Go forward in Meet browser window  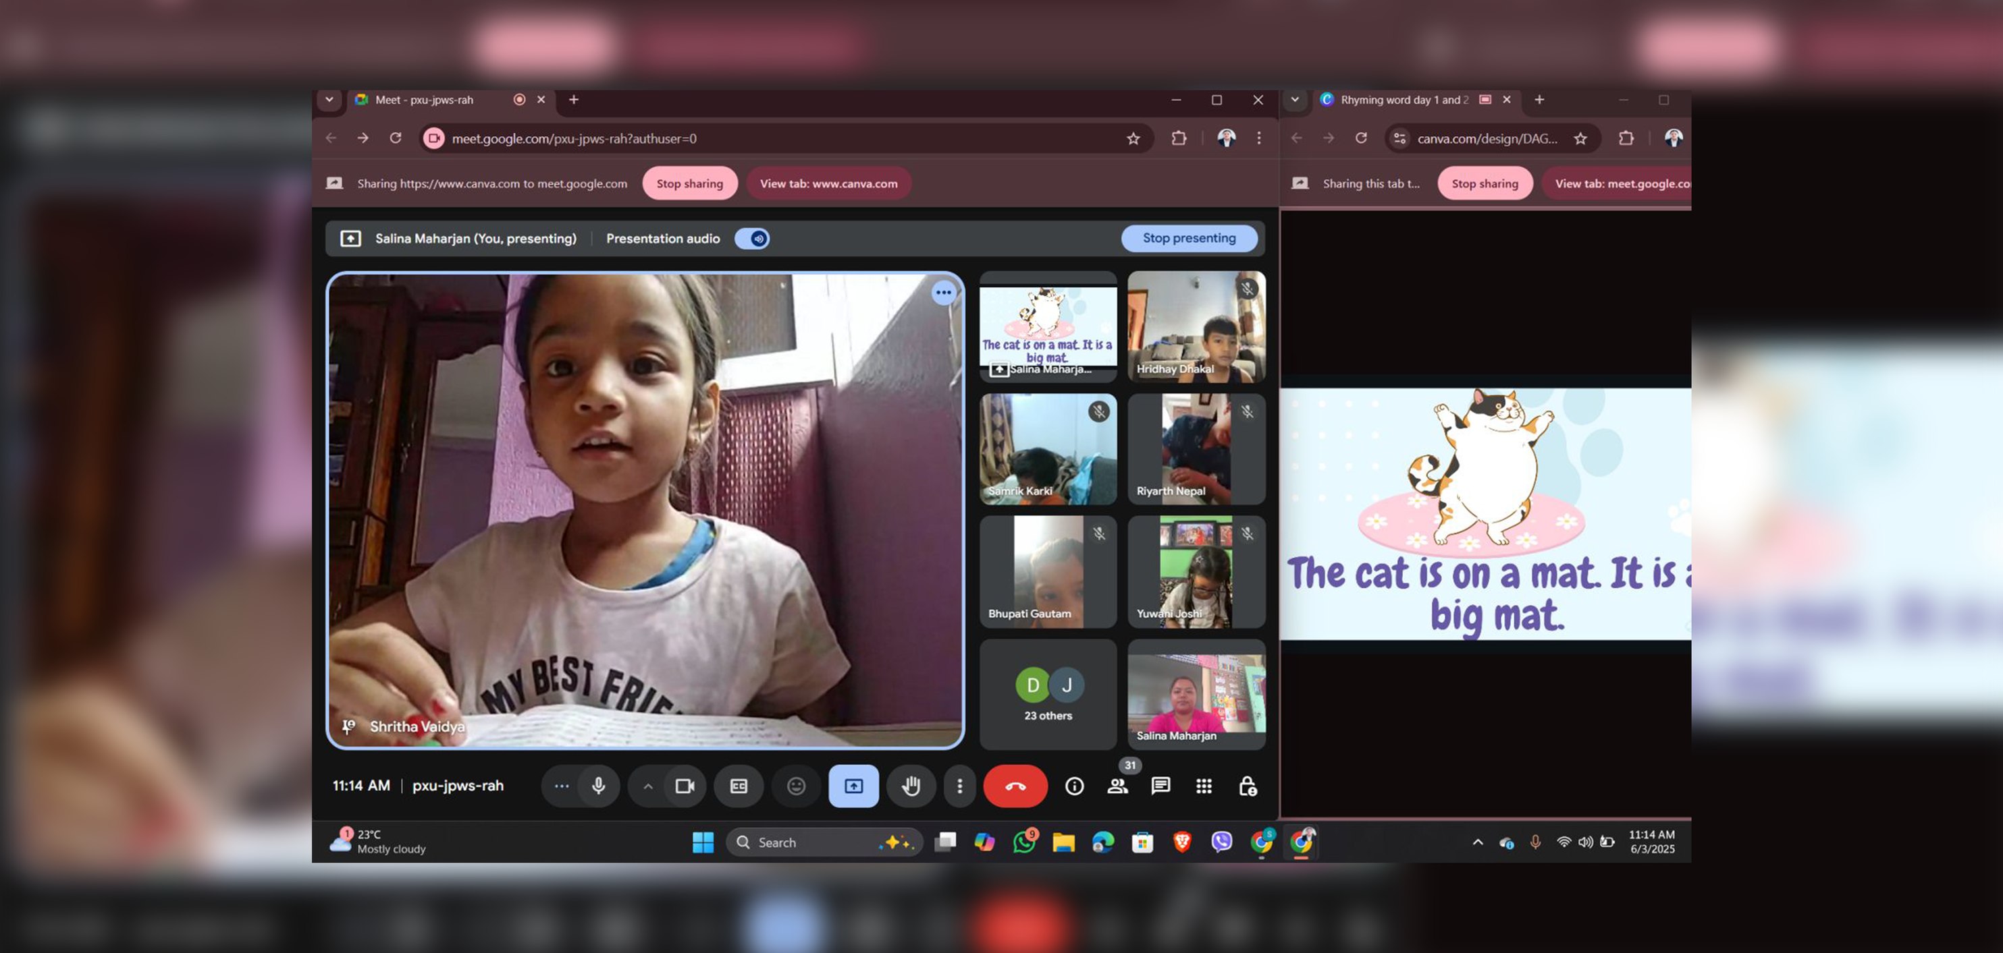(363, 138)
